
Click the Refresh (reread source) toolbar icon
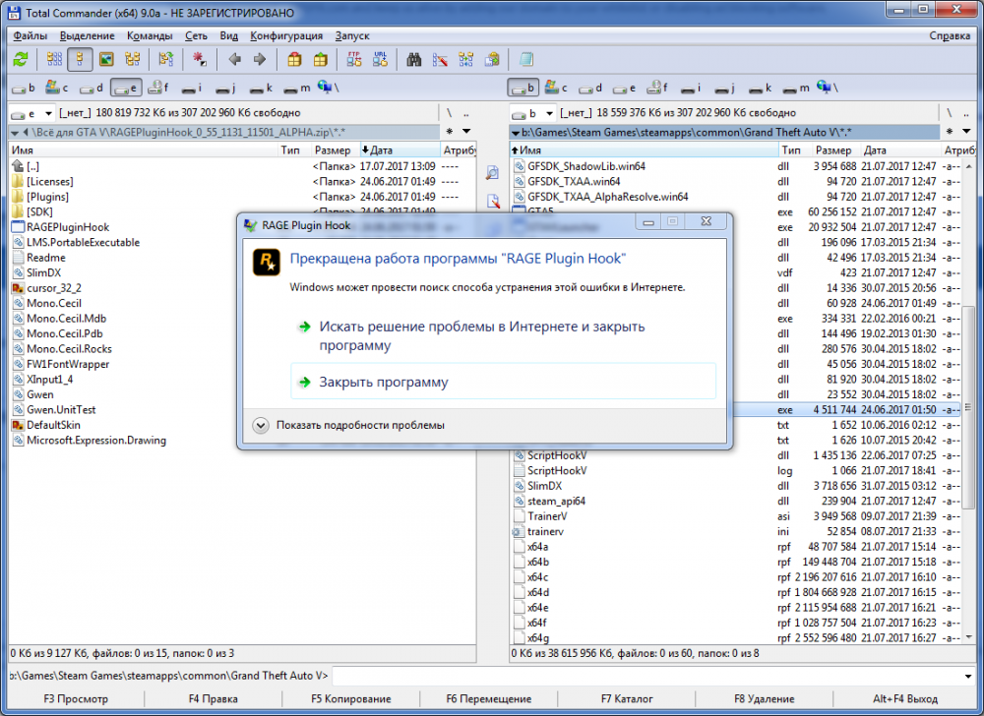coord(20,59)
